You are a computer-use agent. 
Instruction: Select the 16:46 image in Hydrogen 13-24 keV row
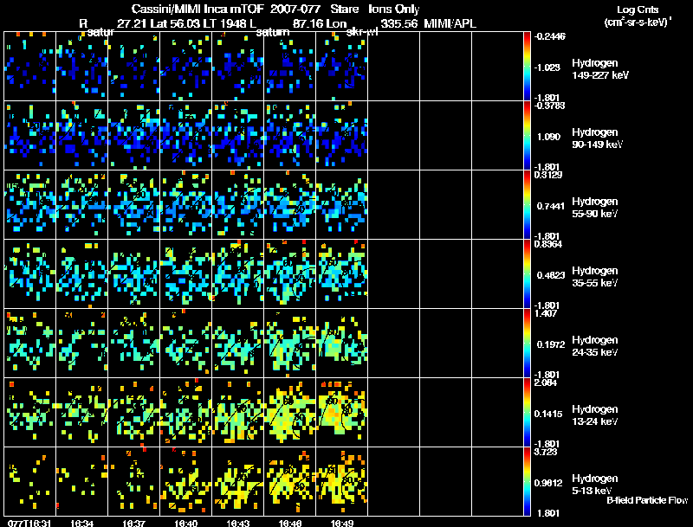pos(290,413)
